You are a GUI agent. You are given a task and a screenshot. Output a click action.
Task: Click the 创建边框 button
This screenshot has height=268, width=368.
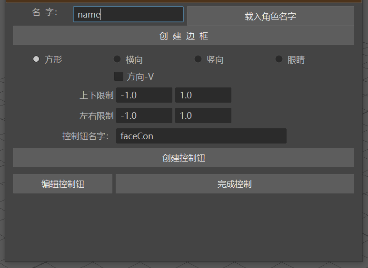(x=184, y=35)
